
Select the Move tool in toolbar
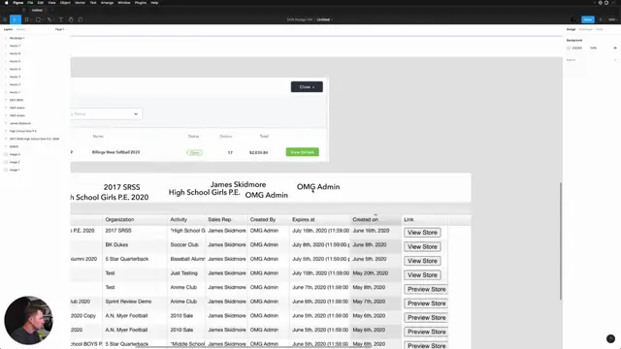click(x=15, y=19)
